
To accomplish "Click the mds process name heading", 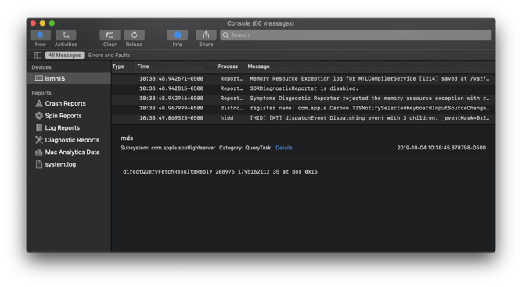I will (x=127, y=138).
